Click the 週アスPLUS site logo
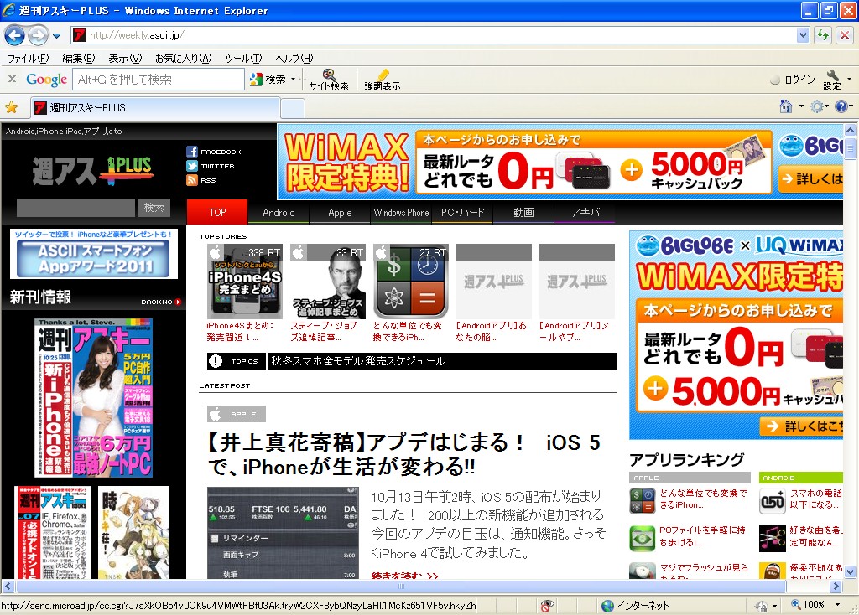The height and width of the screenshot is (615, 859). coord(93,170)
